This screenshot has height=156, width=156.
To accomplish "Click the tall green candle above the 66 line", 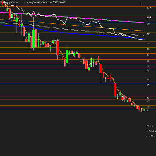I will coord(67,56).
